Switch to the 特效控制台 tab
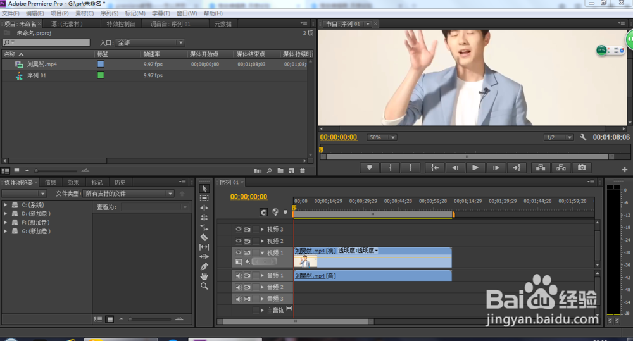The image size is (633, 341). pos(121,24)
